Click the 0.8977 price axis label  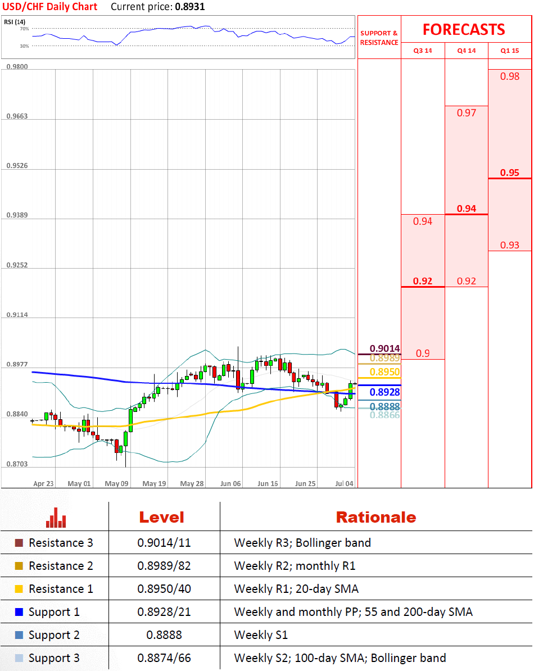point(17,365)
